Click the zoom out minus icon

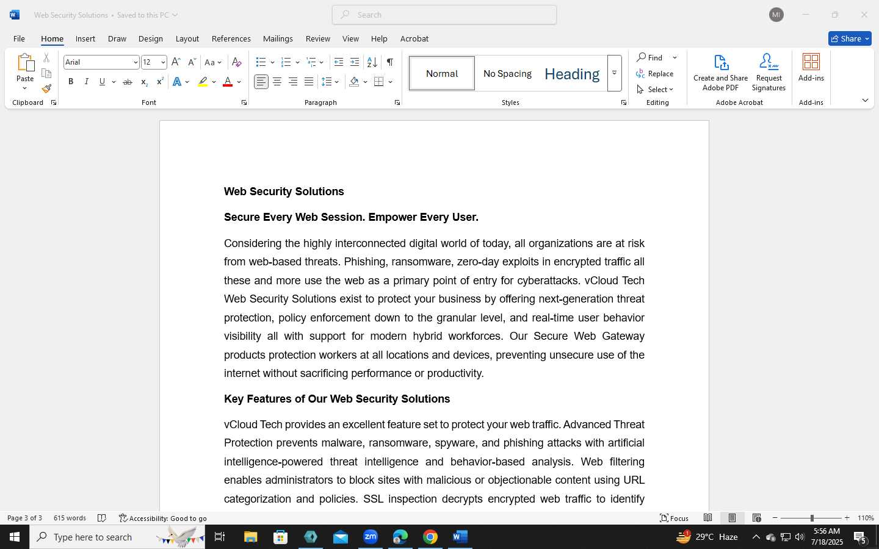pyautogui.click(x=775, y=518)
